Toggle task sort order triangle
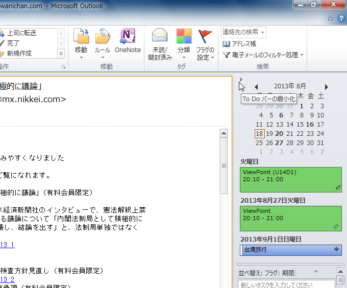 316,271
